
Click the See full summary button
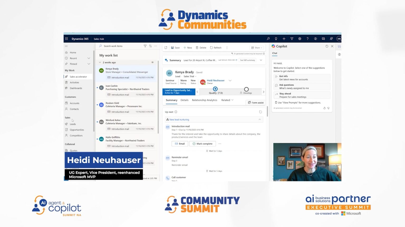[247, 60]
